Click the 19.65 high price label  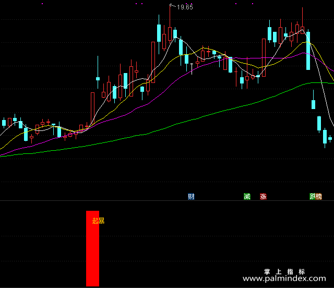185,7
